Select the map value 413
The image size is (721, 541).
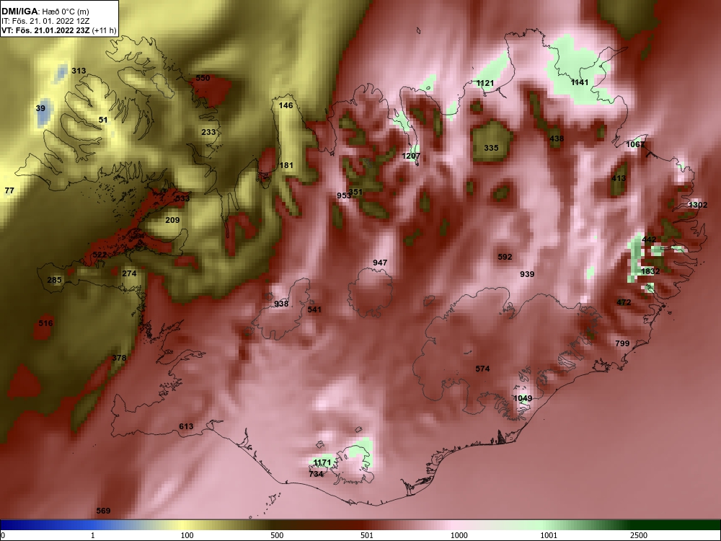(619, 178)
